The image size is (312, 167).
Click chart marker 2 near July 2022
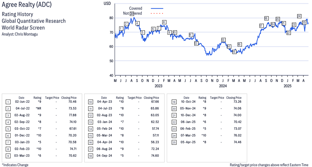[x=126, y=24]
